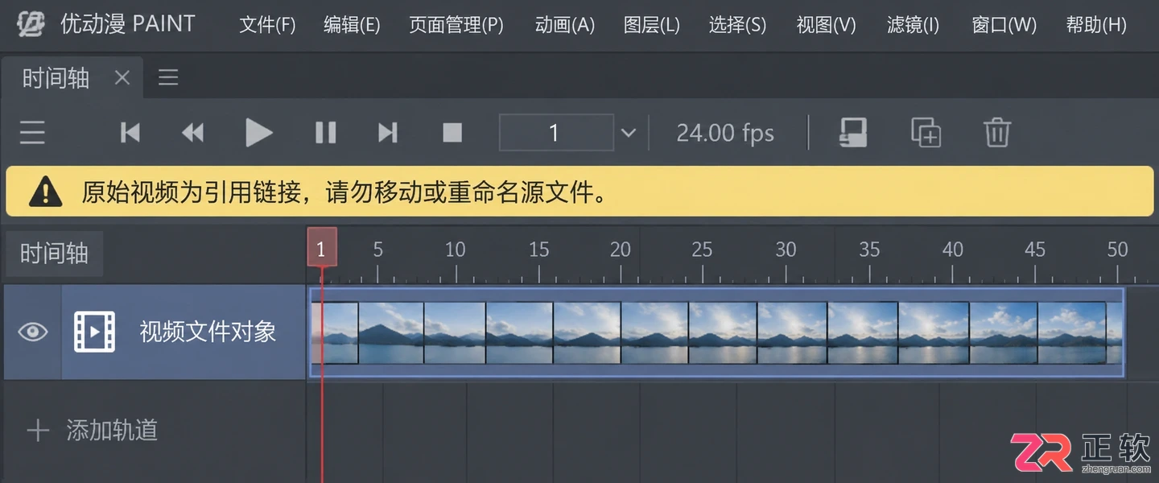This screenshot has width=1159, height=483.
Task: Jump to the last frame
Action: point(388,132)
